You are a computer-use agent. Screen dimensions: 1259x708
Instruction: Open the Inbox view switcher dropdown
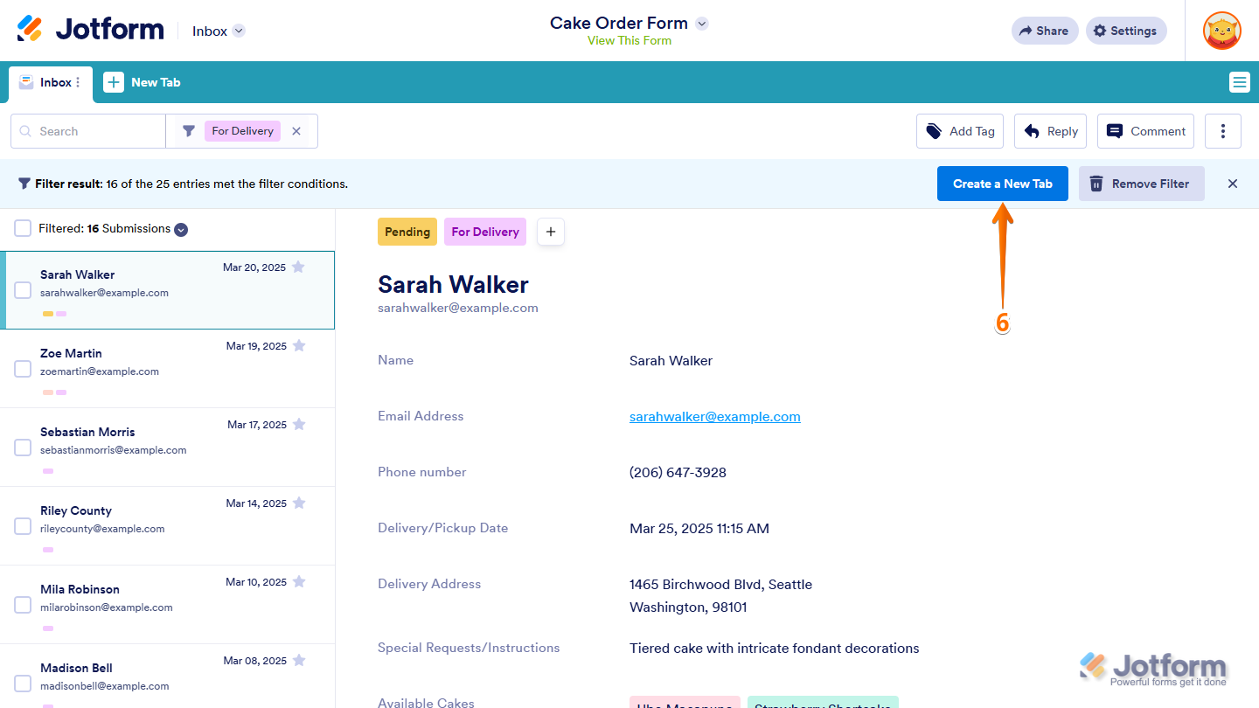coord(237,31)
